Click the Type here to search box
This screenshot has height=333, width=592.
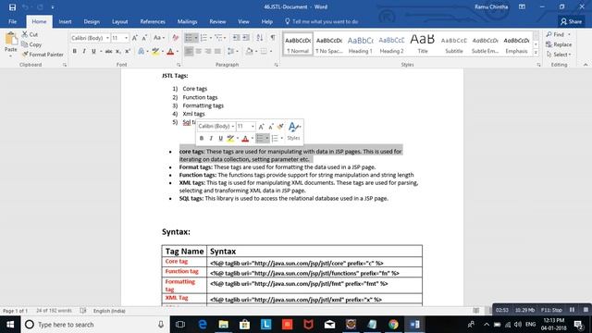[x=94, y=325]
